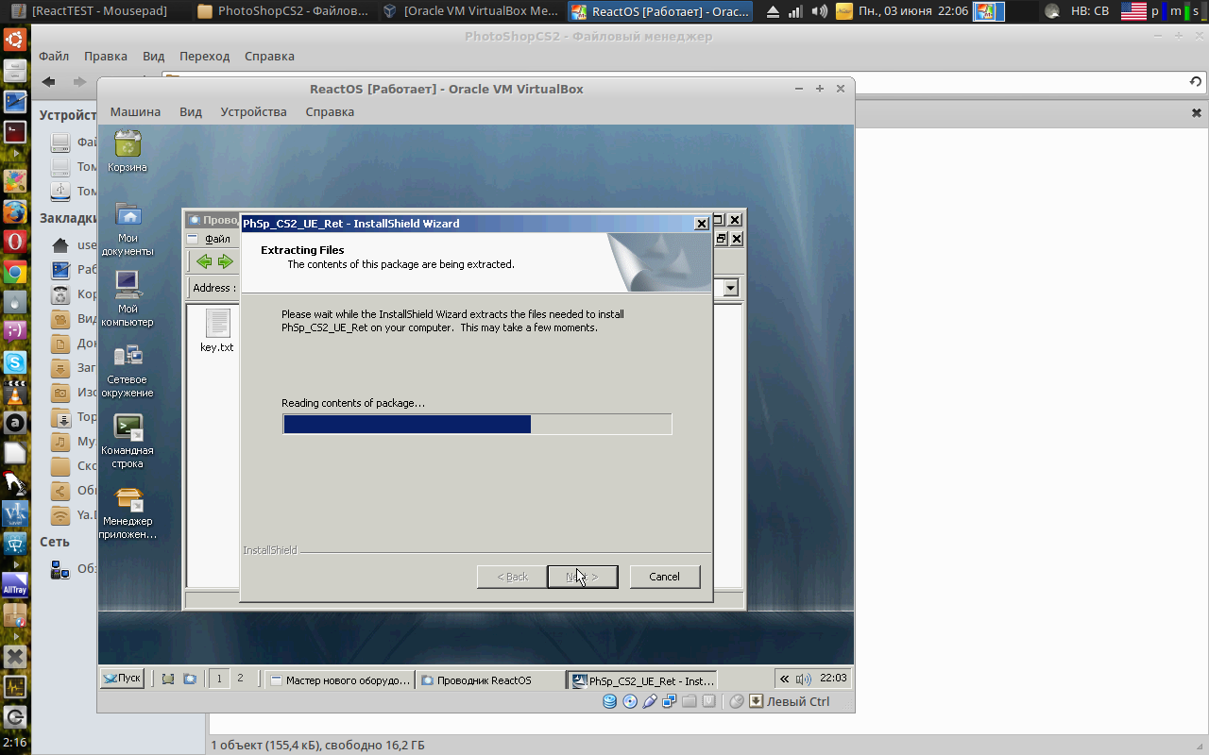Screen dimensions: 1209x755
Task: Click ReactOS taskbar clock 22:03
Action: (x=833, y=679)
